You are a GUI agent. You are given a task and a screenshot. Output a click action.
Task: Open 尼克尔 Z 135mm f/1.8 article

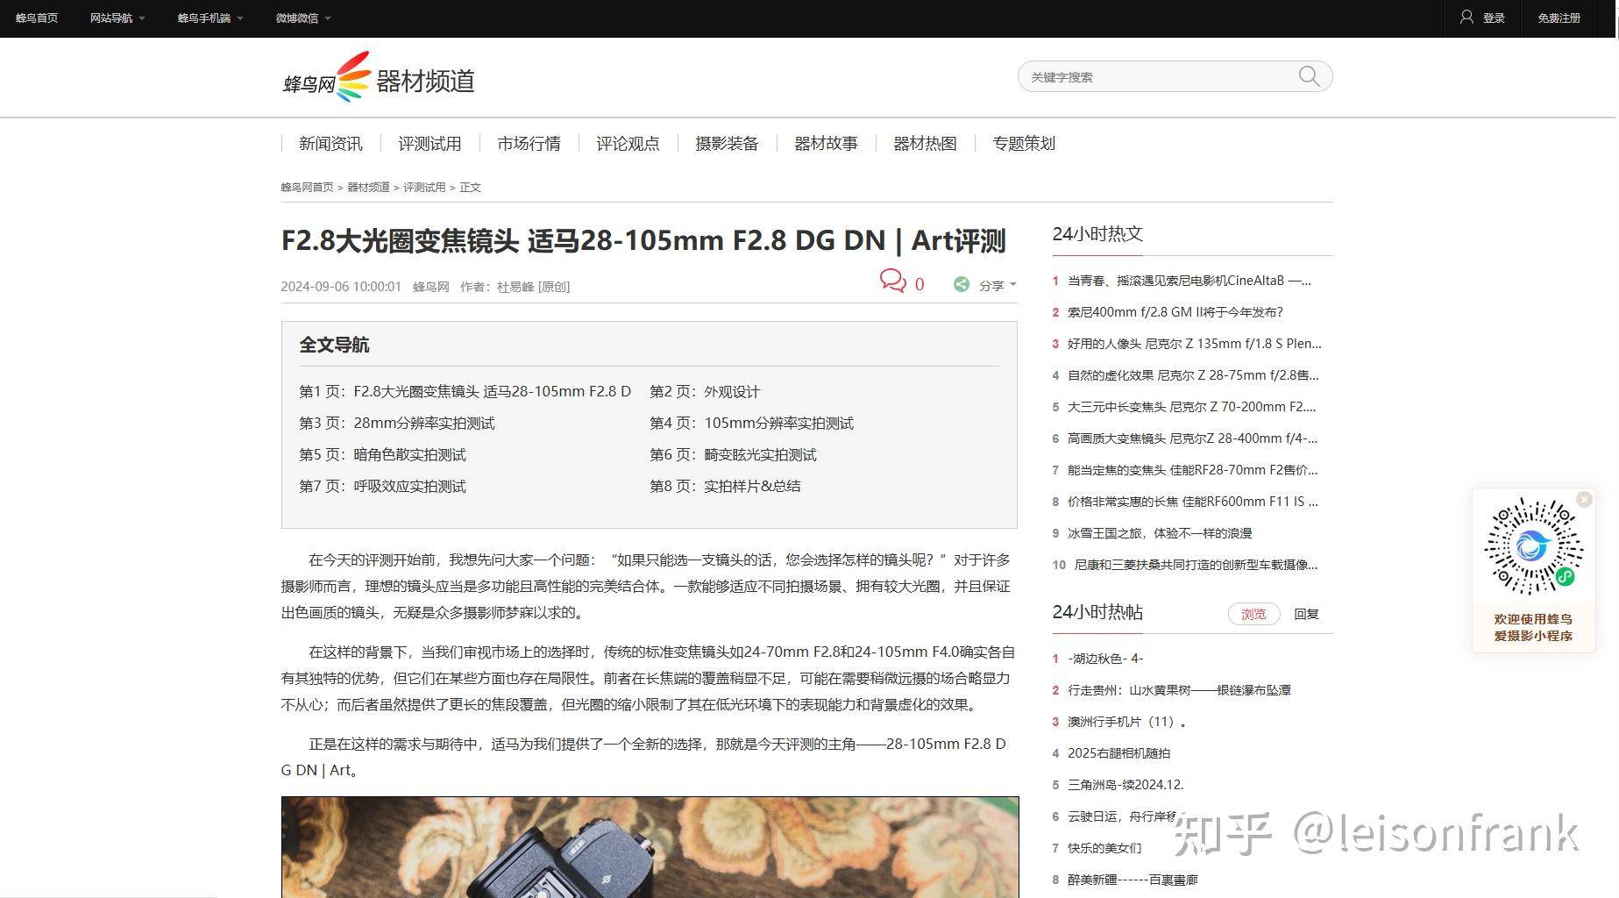coord(1195,344)
